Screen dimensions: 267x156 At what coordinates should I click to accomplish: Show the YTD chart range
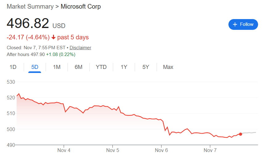pyautogui.click(x=101, y=67)
